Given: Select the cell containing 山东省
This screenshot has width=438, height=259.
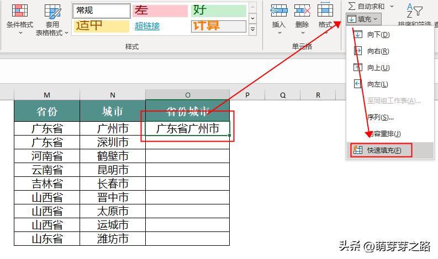Looking at the screenshot, I should coord(47,239).
